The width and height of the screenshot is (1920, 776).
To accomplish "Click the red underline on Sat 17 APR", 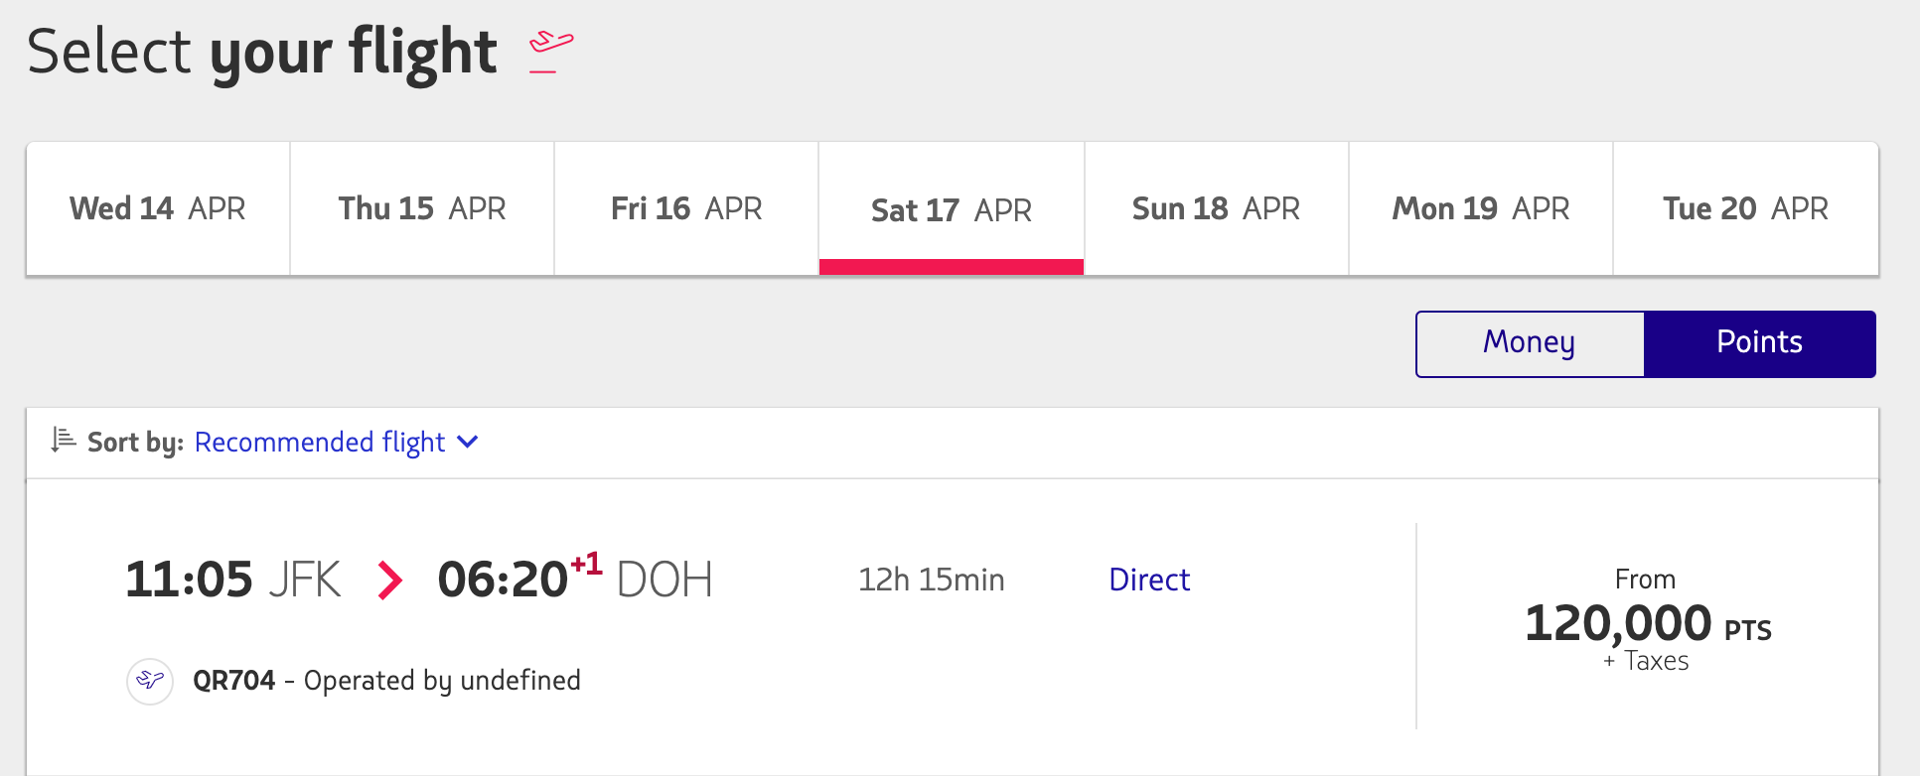I will click(x=951, y=266).
